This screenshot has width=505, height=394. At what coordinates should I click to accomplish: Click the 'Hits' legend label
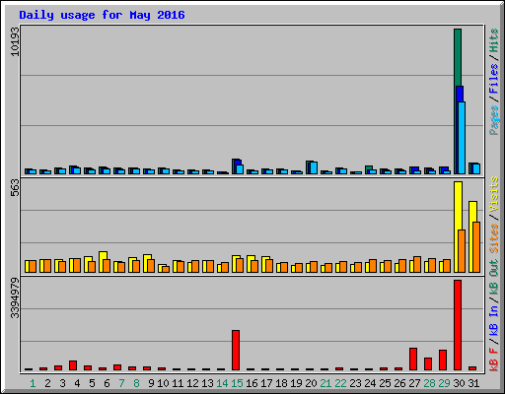(x=493, y=40)
